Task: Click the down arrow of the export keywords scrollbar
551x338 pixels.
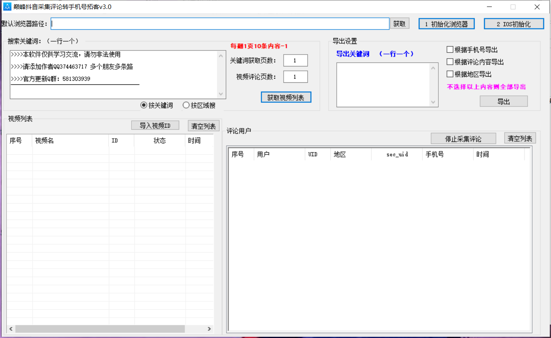Action: tap(433, 102)
